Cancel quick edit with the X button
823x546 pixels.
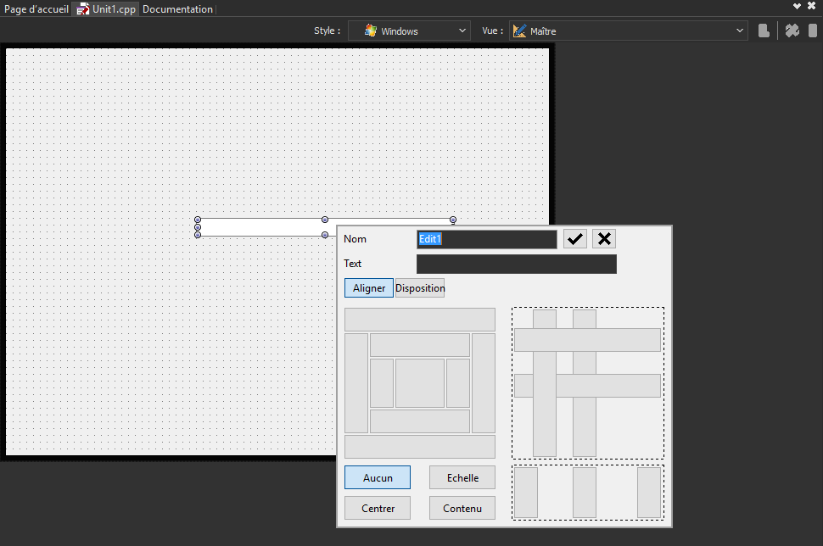coord(604,238)
